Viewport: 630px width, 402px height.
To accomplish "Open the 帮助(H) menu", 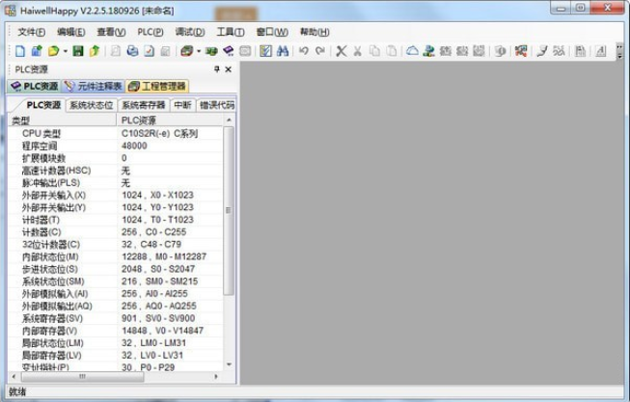I will (315, 32).
